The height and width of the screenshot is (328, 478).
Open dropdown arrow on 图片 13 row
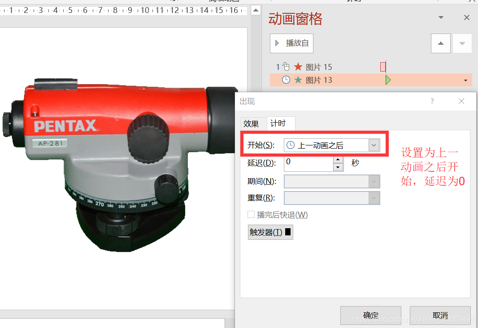coord(465,81)
